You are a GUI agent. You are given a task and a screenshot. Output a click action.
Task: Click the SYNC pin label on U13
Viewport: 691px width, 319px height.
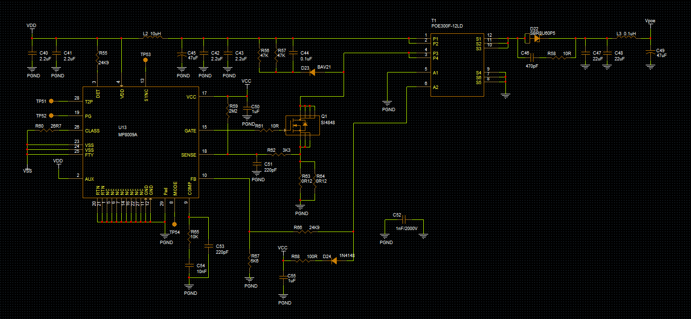click(x=146, y=94)
